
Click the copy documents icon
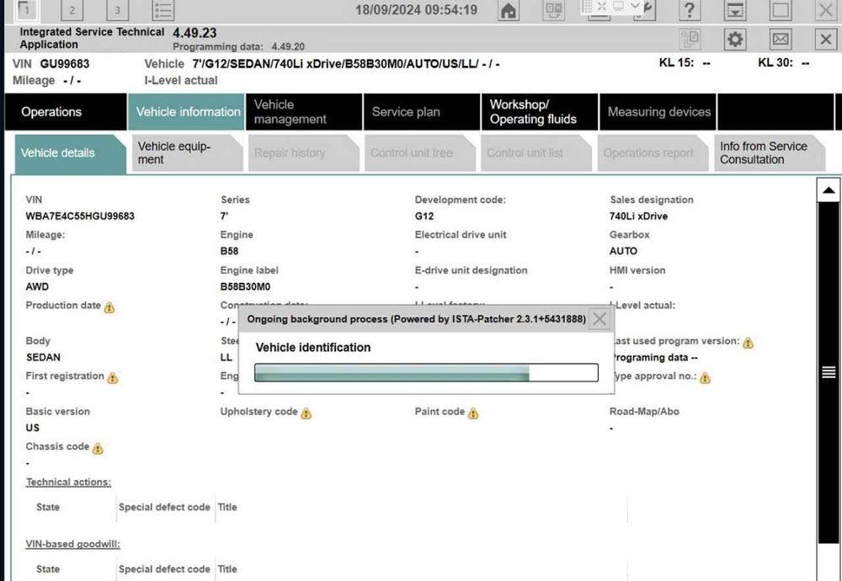690,39
